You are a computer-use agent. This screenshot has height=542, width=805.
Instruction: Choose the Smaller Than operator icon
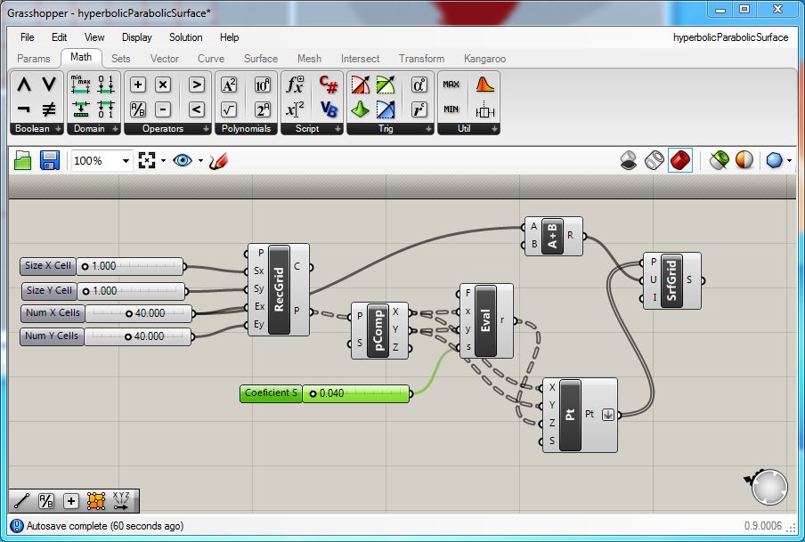click(x=197, y=109)
